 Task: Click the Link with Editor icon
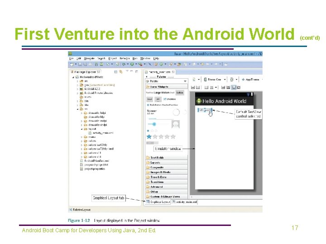point(121,72)
